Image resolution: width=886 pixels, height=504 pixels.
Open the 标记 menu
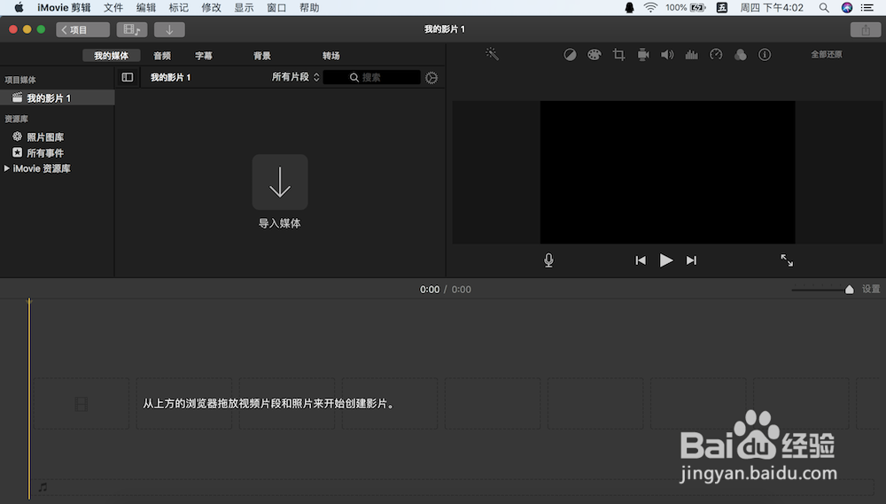(179, 7)
